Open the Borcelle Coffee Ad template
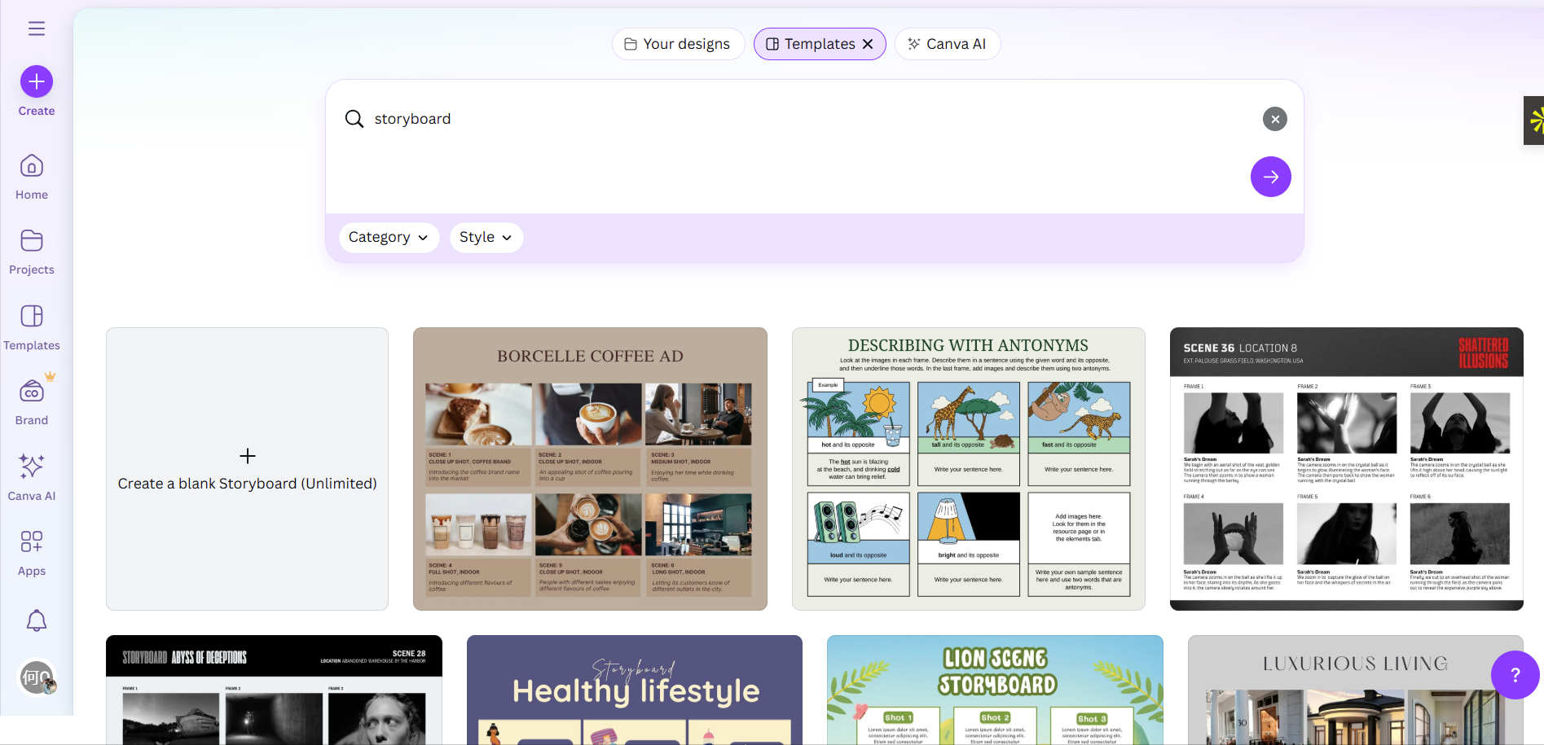The image size is (1544, 745). click(x=589, y=469)
